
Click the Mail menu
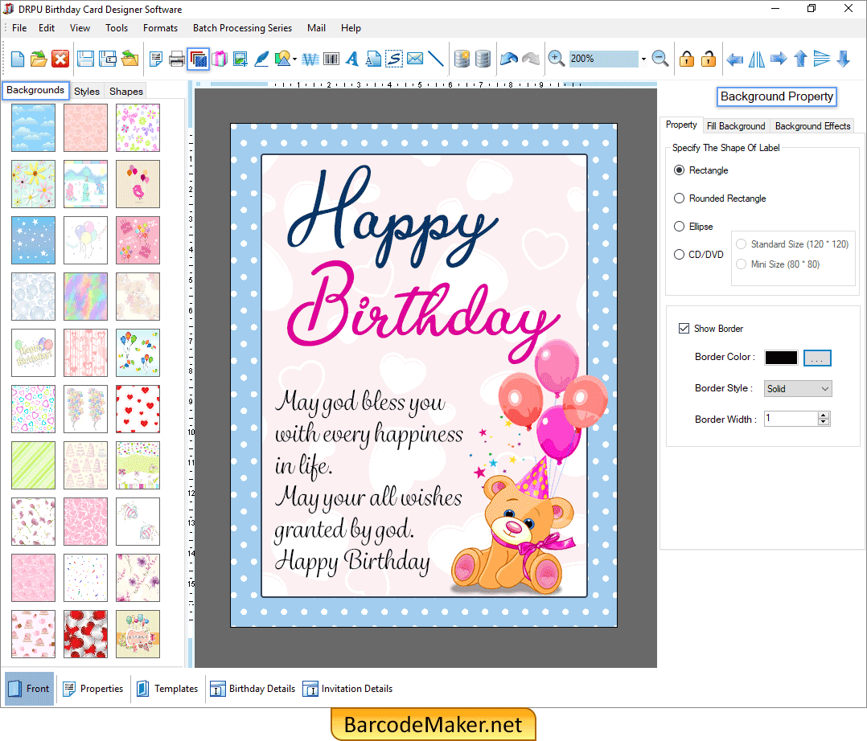pos(316,28)
